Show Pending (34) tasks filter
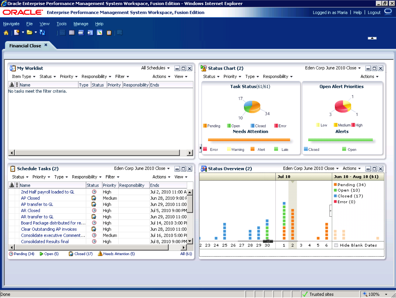The width and height of the screenshot is (396, 298). 22,254
